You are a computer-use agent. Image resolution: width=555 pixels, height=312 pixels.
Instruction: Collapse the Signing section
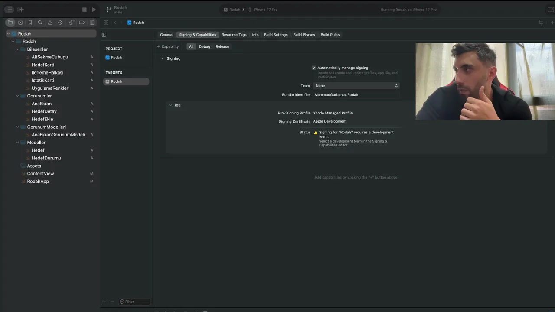tap(163, 58)
